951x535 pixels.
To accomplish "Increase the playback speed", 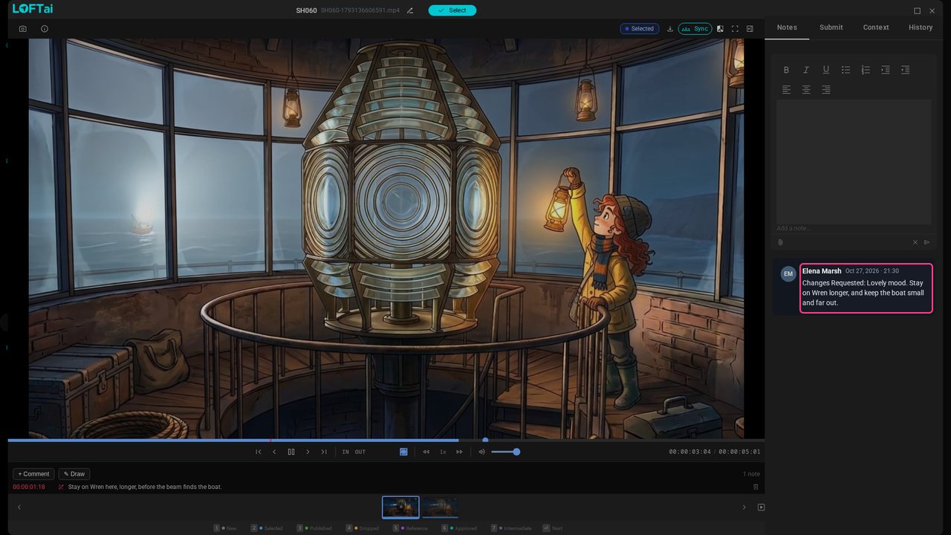I will [459, 452].
